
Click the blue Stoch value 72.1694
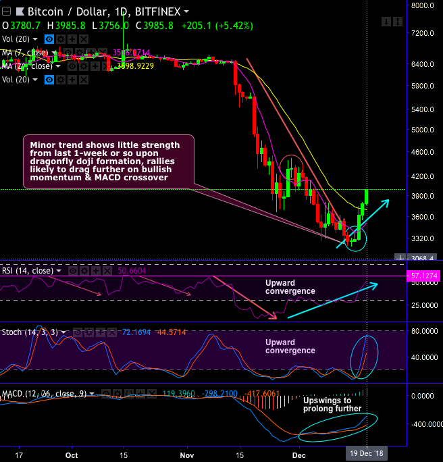pyautogui.click(x=136, y=332)
